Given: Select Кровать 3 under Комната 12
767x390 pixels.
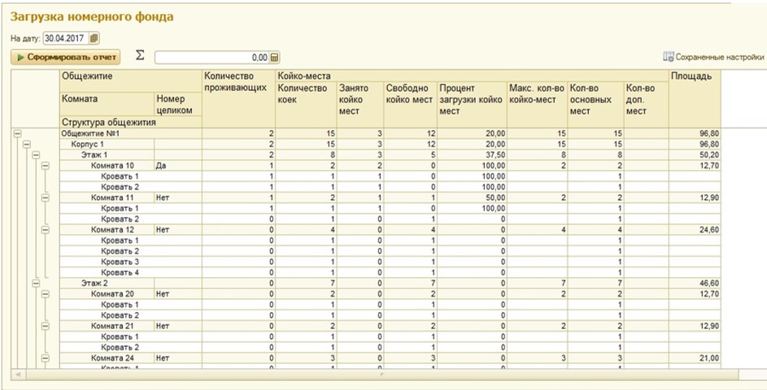Looking at the screenshot, I should 120,262.
